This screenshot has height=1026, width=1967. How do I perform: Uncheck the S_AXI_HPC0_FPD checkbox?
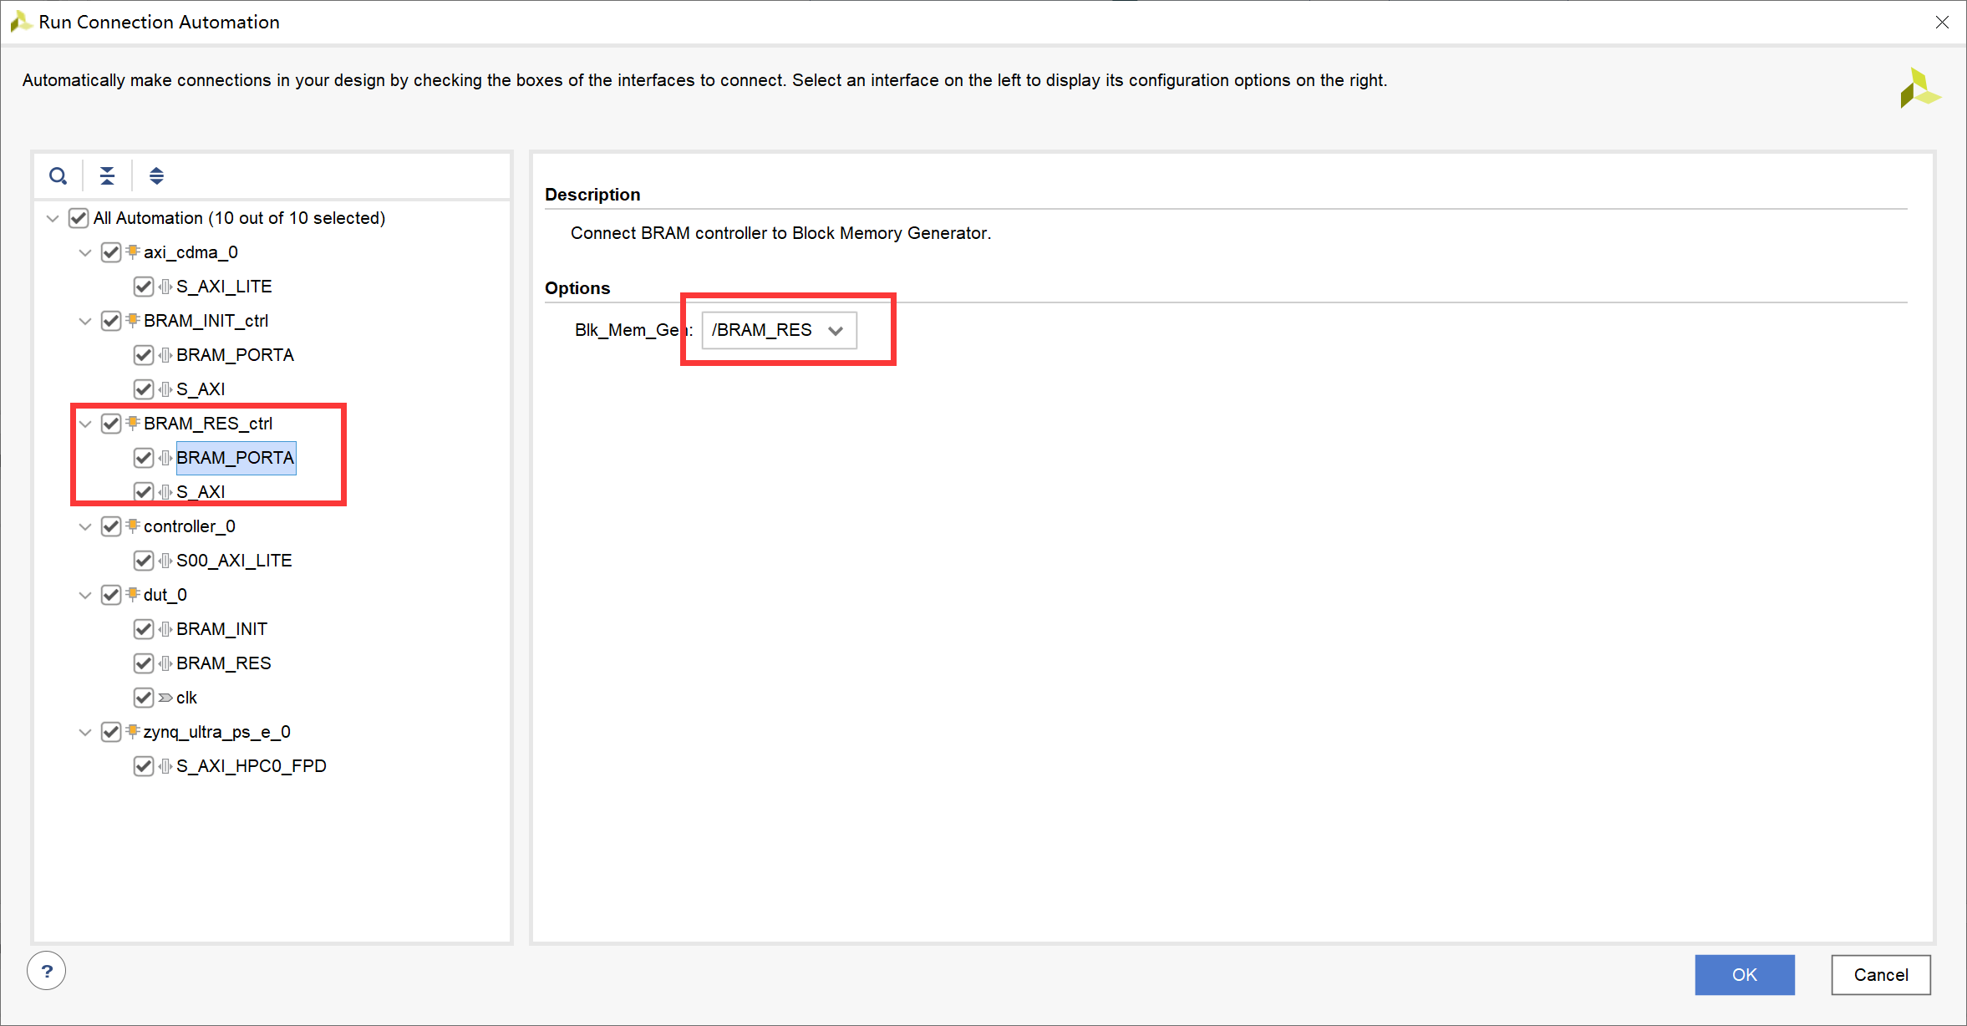(x=144, y=766)
